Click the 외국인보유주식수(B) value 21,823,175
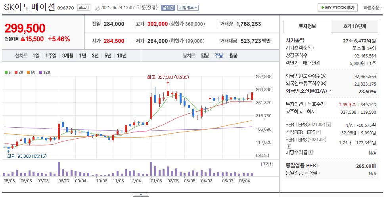 click(365, 84)
